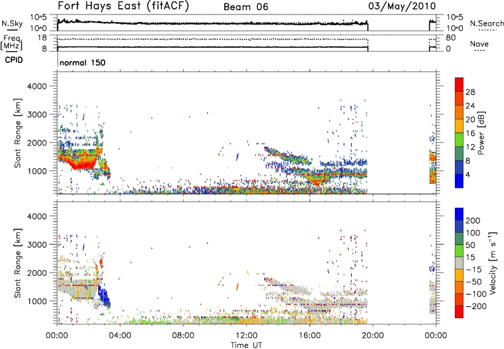Select the green 15–50 Velocity colorbar segment
The image size is (504, 349).
pyautogui.click(x=459, y=251)
